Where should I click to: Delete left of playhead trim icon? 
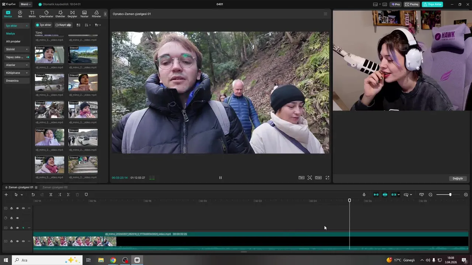click(60, 195)
